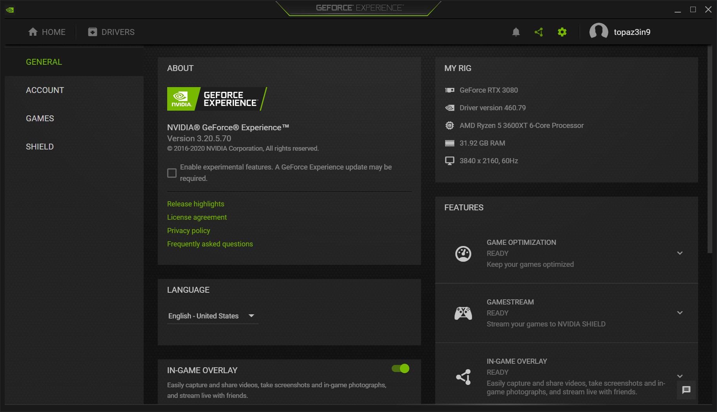Go to the Home tab

click(47, 32)
